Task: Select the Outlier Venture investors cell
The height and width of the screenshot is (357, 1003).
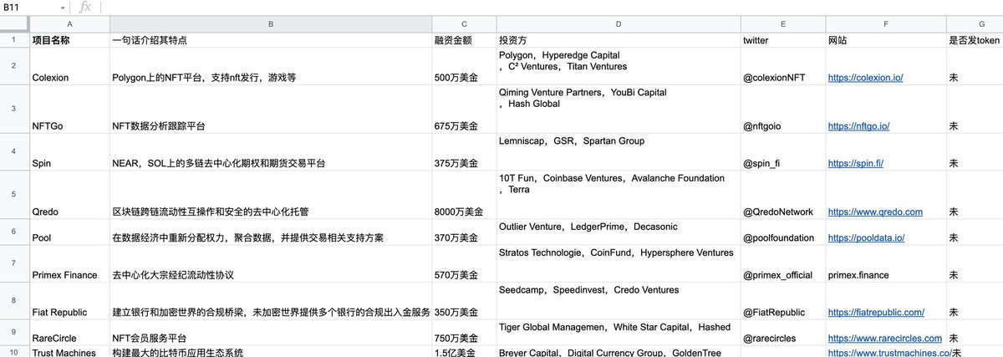Action: pyautogui.click(x=618, y=232)
